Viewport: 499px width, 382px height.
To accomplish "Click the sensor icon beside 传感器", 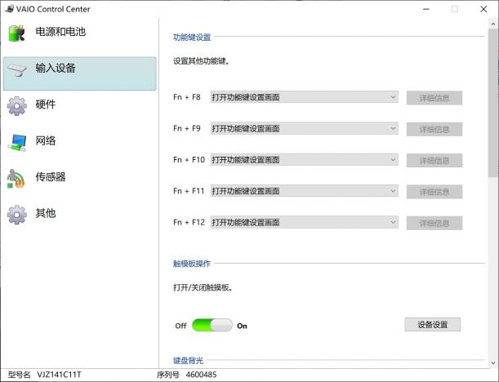I will coord(16,179).
